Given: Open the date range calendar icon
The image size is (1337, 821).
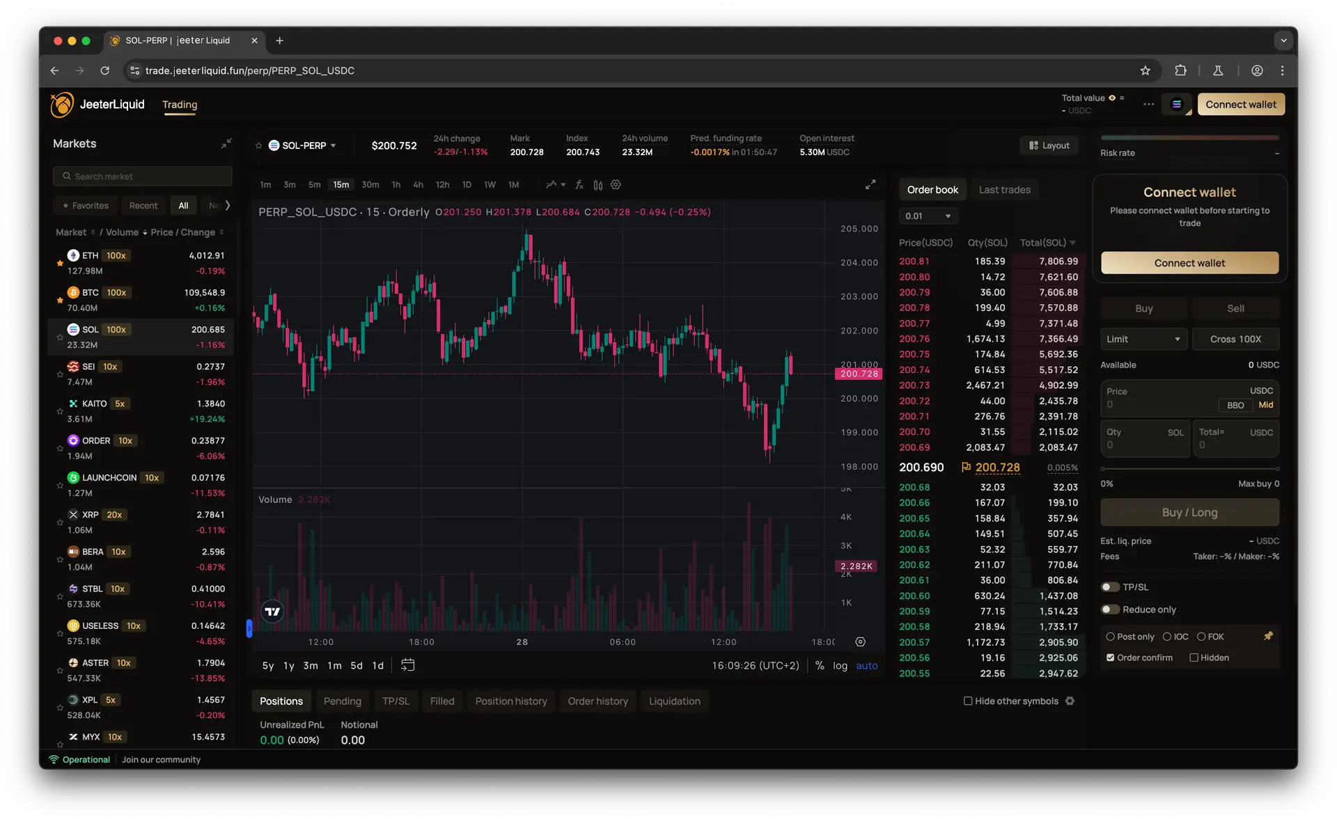Looking at the screenshot, I should 408,665.
